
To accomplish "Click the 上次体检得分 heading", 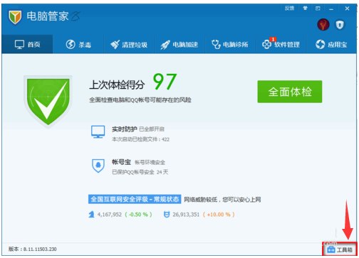I will click(117, 85).
